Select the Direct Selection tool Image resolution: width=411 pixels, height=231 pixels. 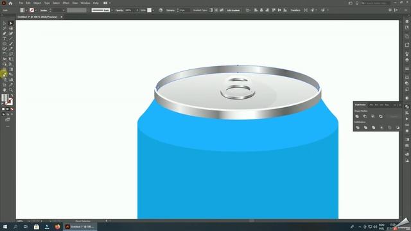pyautogui.click(x=11, y=23)
